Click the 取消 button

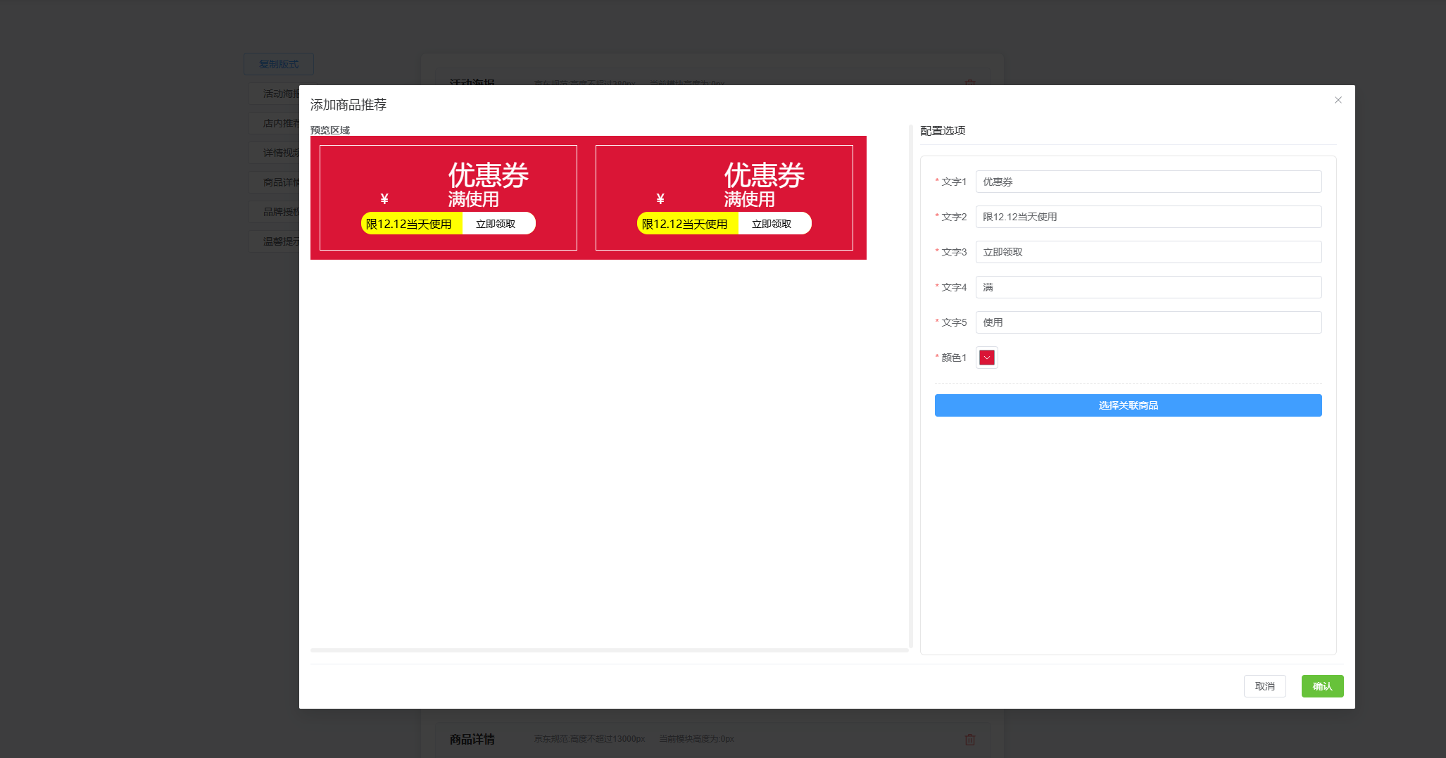(1264, 686)
